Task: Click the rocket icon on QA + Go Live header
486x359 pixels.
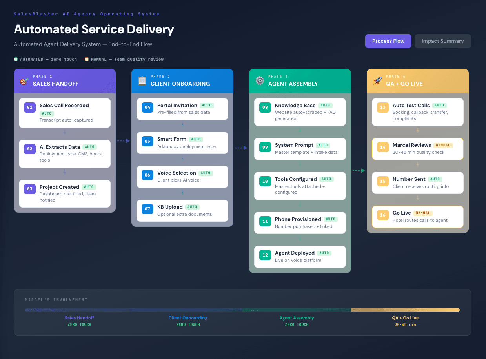Action: click(x=377, y=81)
